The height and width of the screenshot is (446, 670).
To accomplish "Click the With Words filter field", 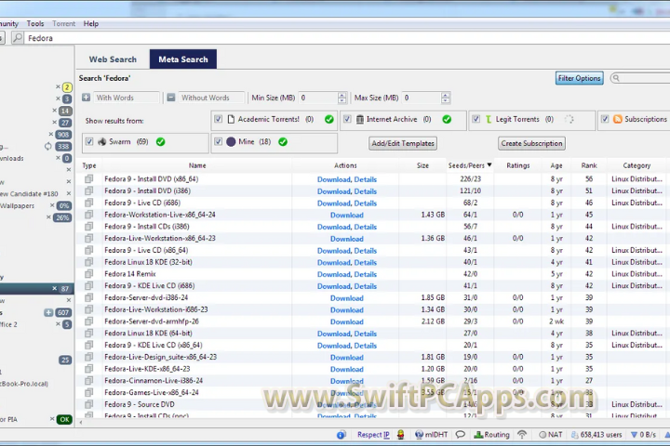I will click(127, 98).
